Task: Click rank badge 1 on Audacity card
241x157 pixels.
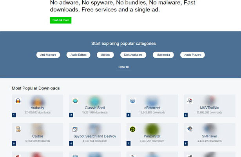Action: click(x=14, y=115)
